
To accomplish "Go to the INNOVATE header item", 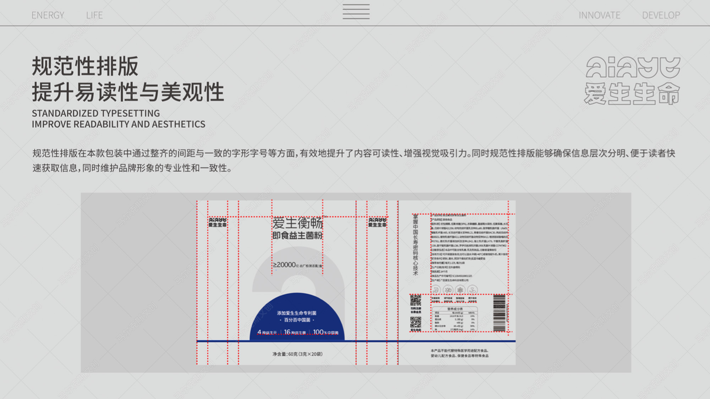I will tap(600, 15).
